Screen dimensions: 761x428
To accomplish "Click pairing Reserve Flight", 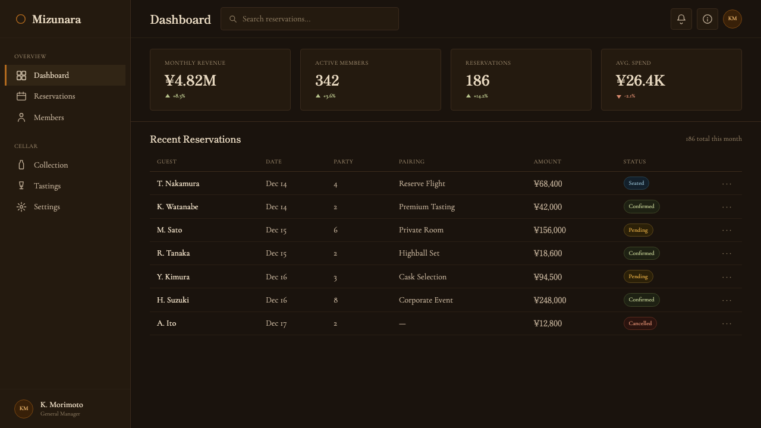I will coord(422,184).
